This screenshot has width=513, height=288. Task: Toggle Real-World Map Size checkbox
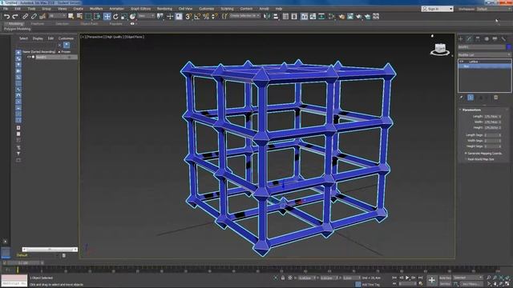466,159
